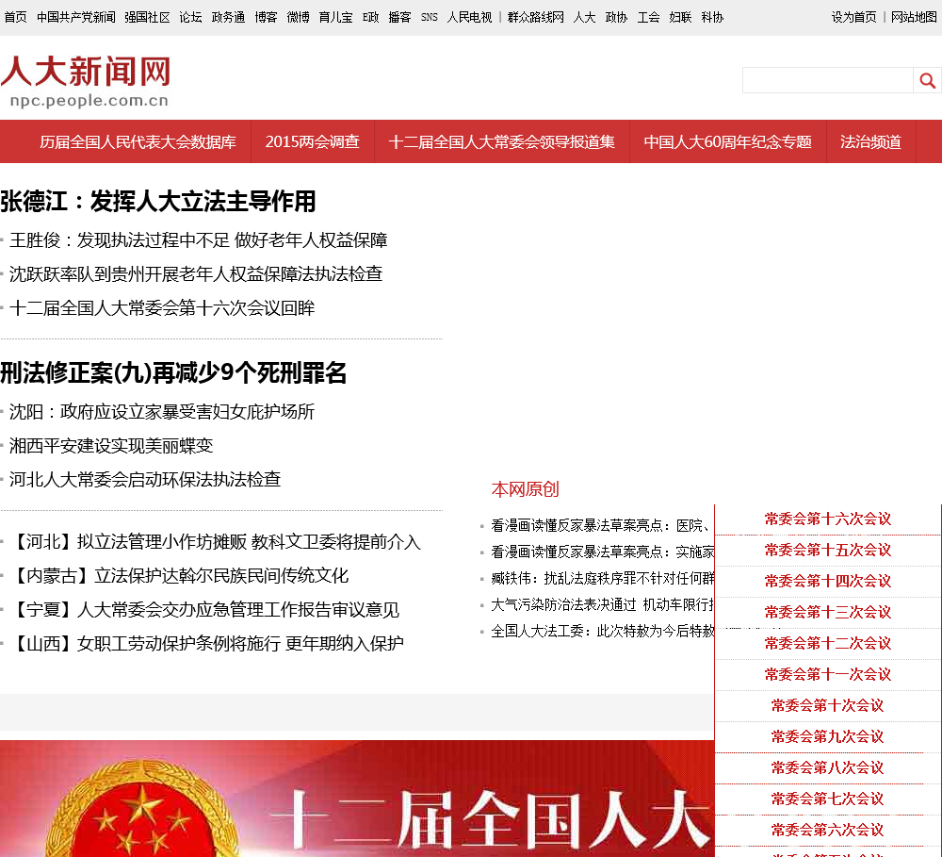942x857 pixels.
Task: Open the E政 top link
Action: click(x=370, y=17)
